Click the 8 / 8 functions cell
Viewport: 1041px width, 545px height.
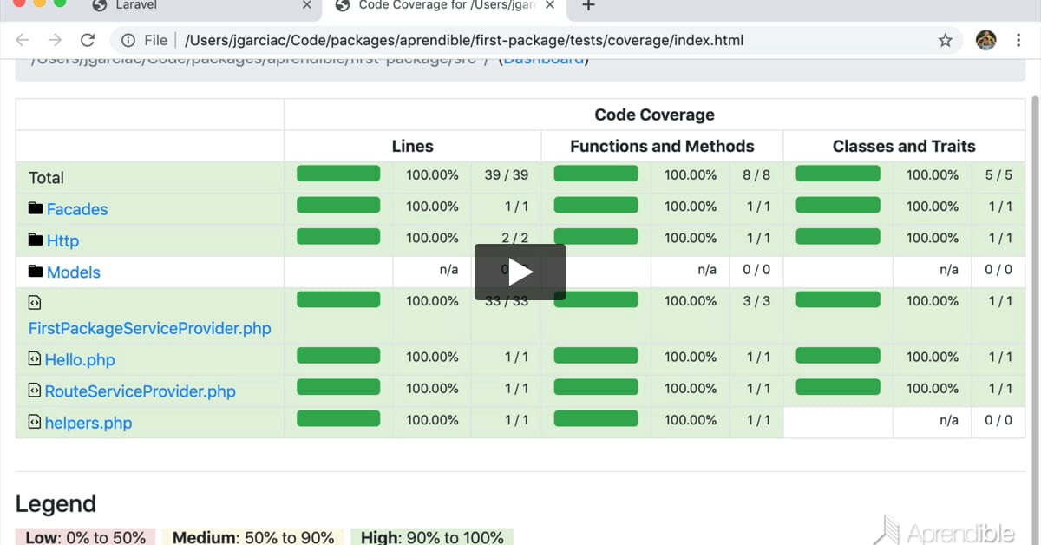[x=756, y=175]
